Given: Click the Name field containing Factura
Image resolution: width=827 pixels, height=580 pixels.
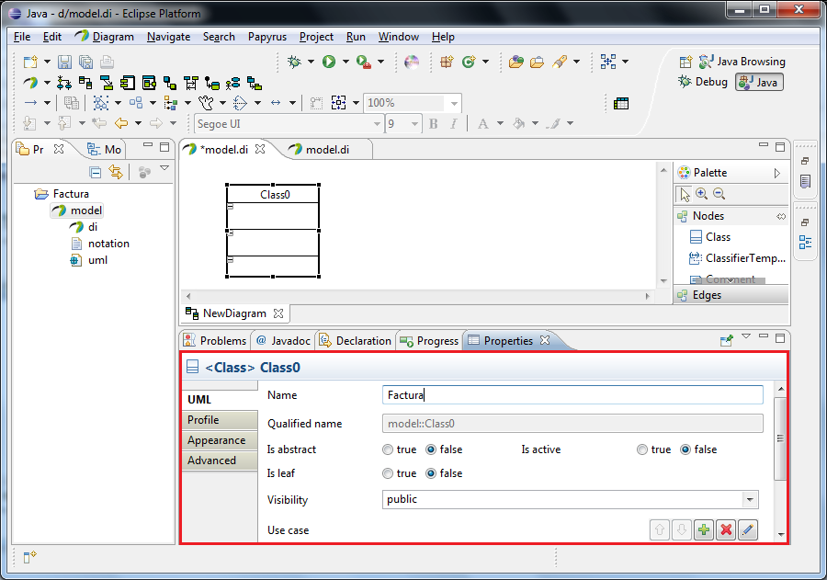Looking at the screenshot, I should tap(572, 395).
